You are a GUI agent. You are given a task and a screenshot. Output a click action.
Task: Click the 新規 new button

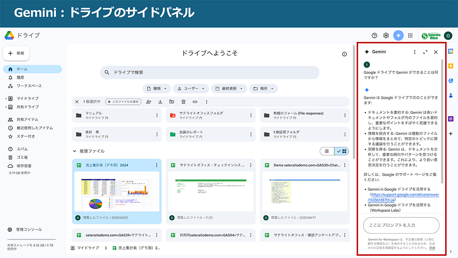pyautogui.click(x=16, y=53)
